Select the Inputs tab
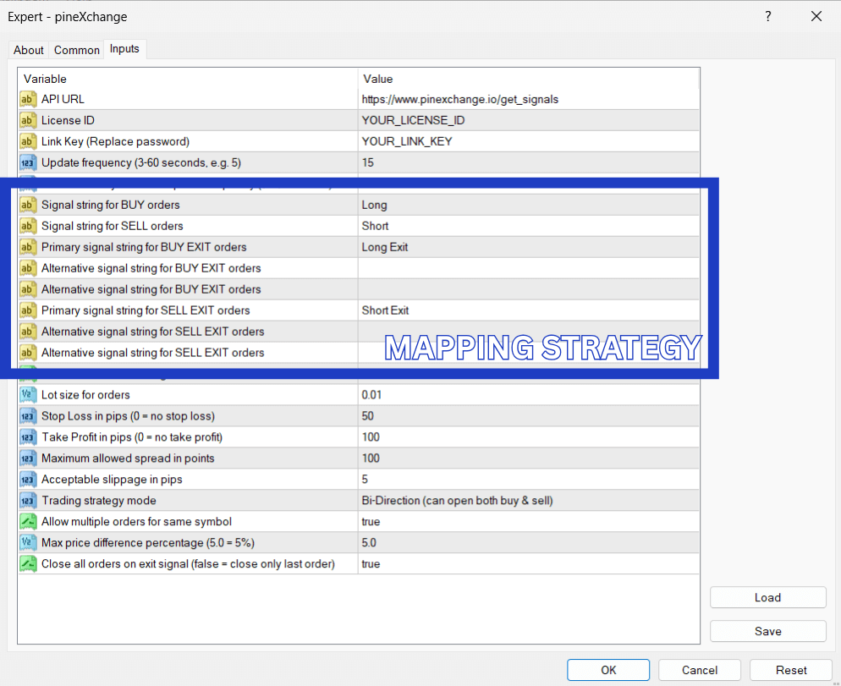841x686 pixels. tap(124, 49)
